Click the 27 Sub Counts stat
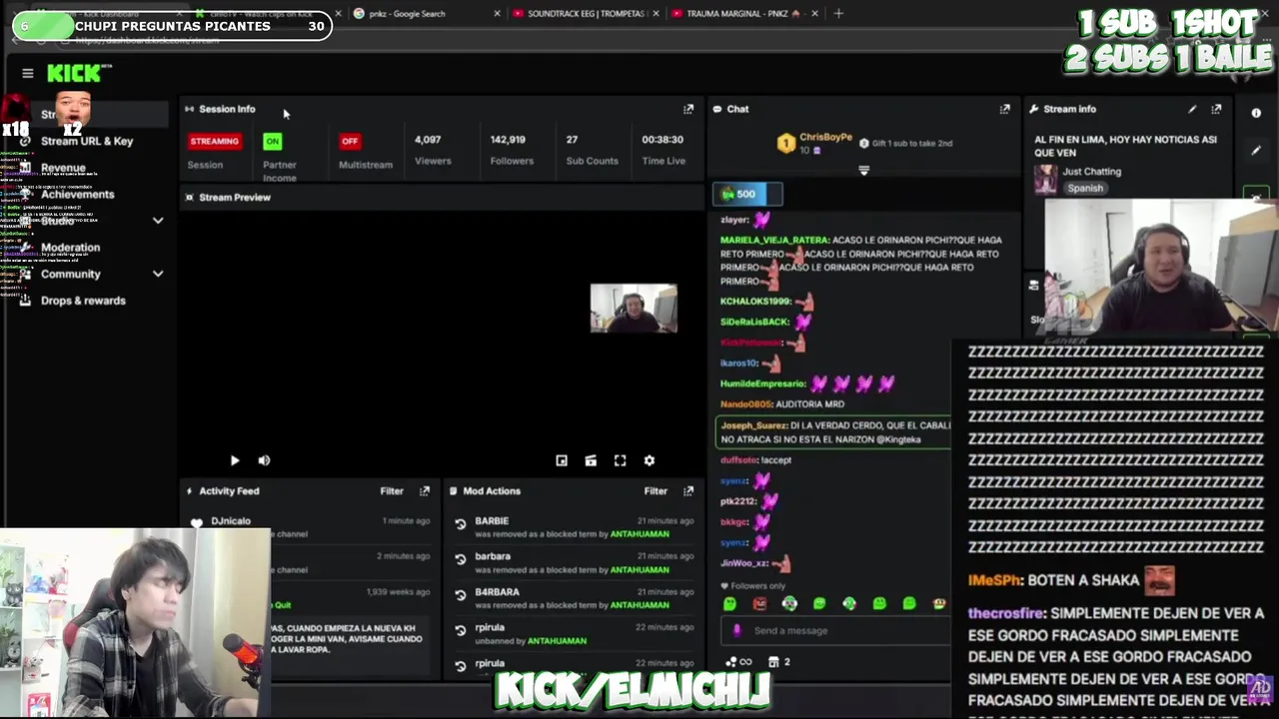The width and height of the screenshot is (1279, 719). tap(592, 150)
